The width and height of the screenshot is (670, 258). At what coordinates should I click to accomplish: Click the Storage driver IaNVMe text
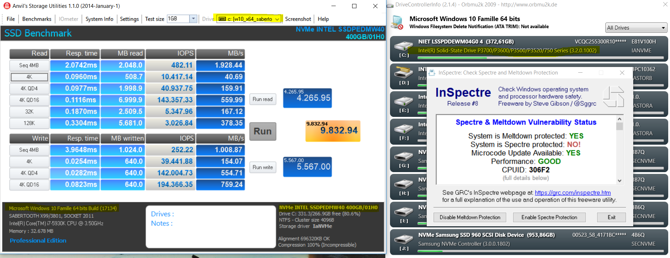[305, 226]
